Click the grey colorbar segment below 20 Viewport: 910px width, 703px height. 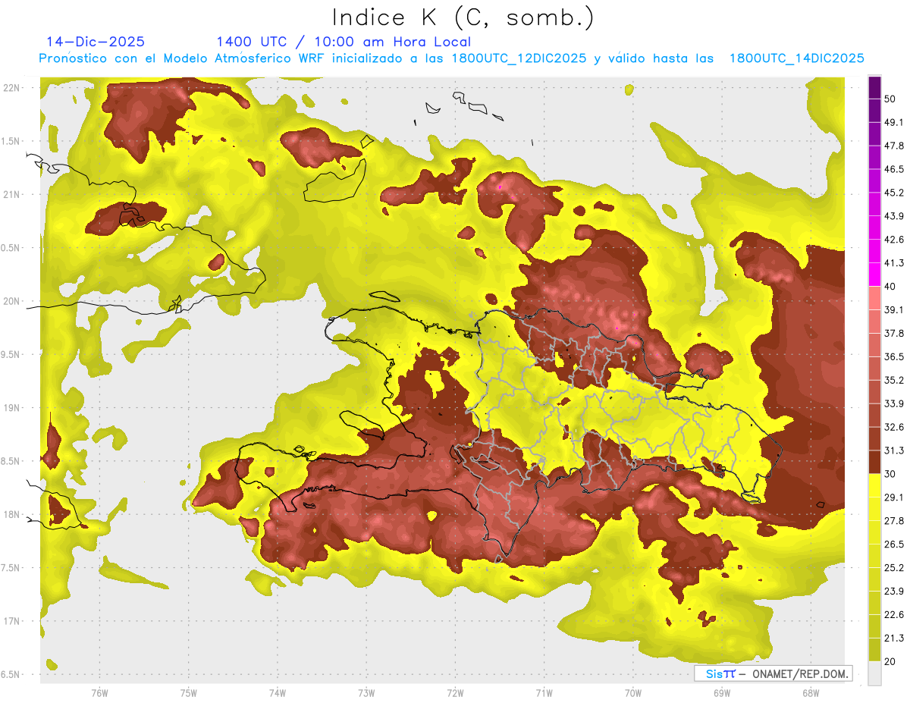tap(874, 673)
